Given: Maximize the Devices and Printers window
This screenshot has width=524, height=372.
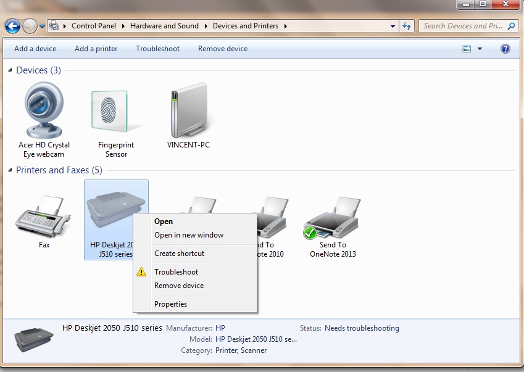Looking at the screenshot, I should (483, 4).
